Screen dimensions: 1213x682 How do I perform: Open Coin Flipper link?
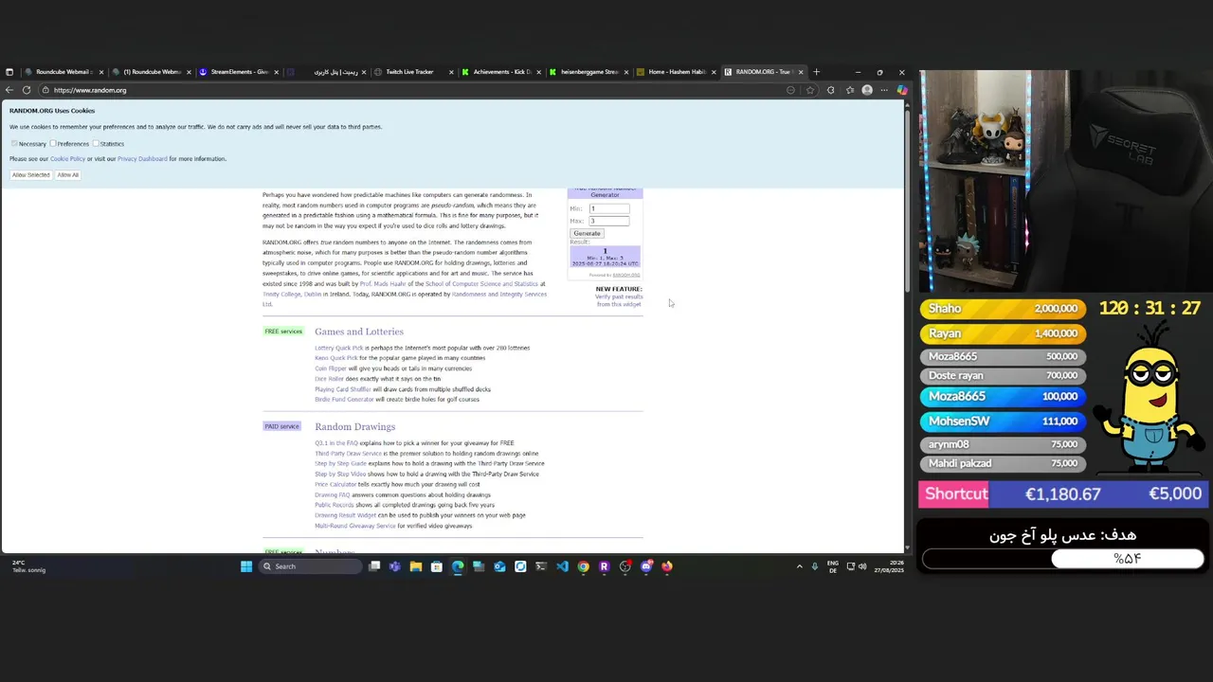click(x=331, y=368)
